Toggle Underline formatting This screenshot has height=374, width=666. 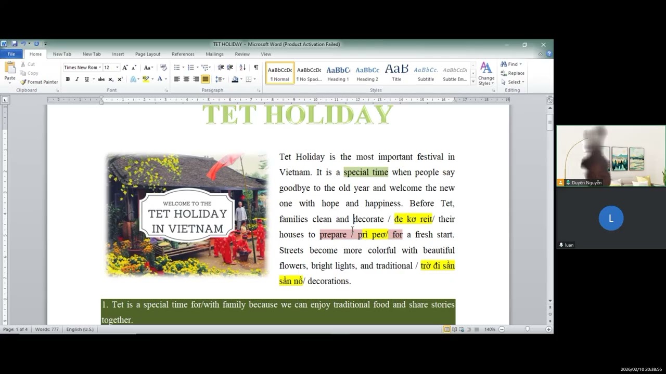(x=86, y=79)
